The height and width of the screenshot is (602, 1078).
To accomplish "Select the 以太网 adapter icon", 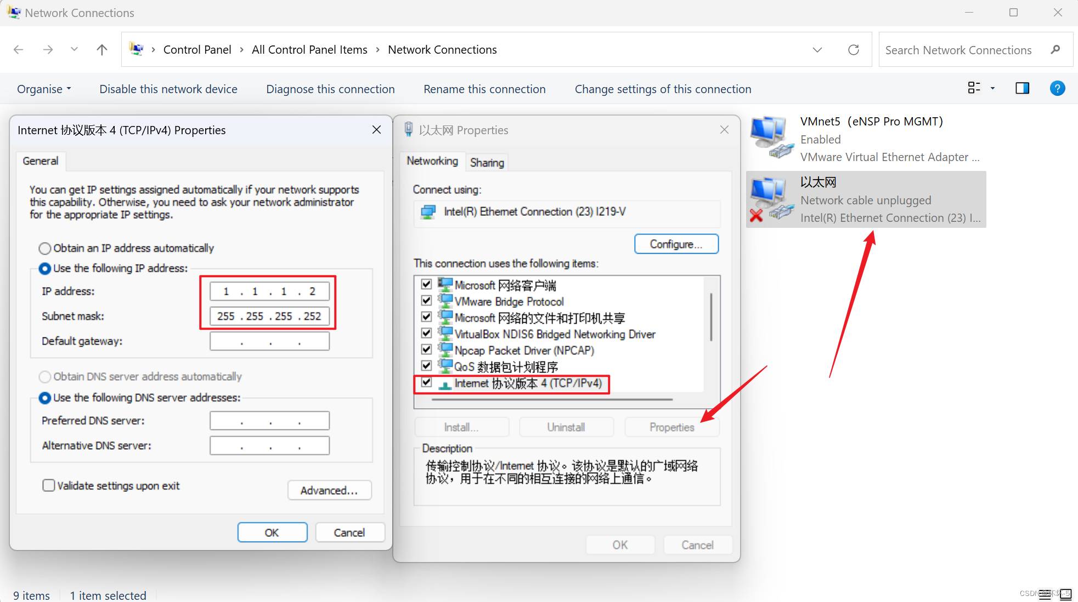I will (x=772, y=199).
